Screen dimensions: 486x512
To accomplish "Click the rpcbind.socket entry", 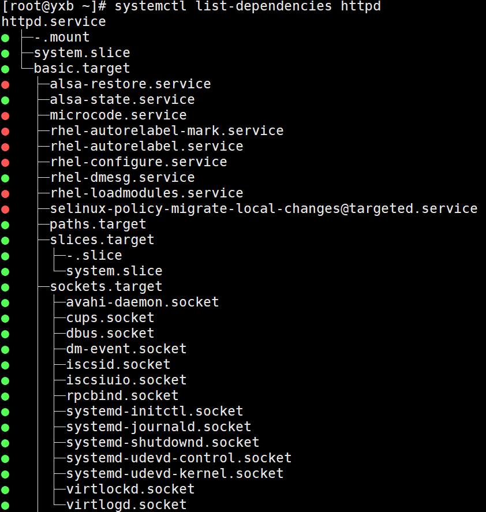I will [122, 395].
